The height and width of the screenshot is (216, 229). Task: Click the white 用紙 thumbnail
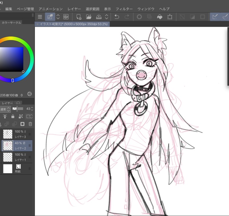tap(8, 169)
